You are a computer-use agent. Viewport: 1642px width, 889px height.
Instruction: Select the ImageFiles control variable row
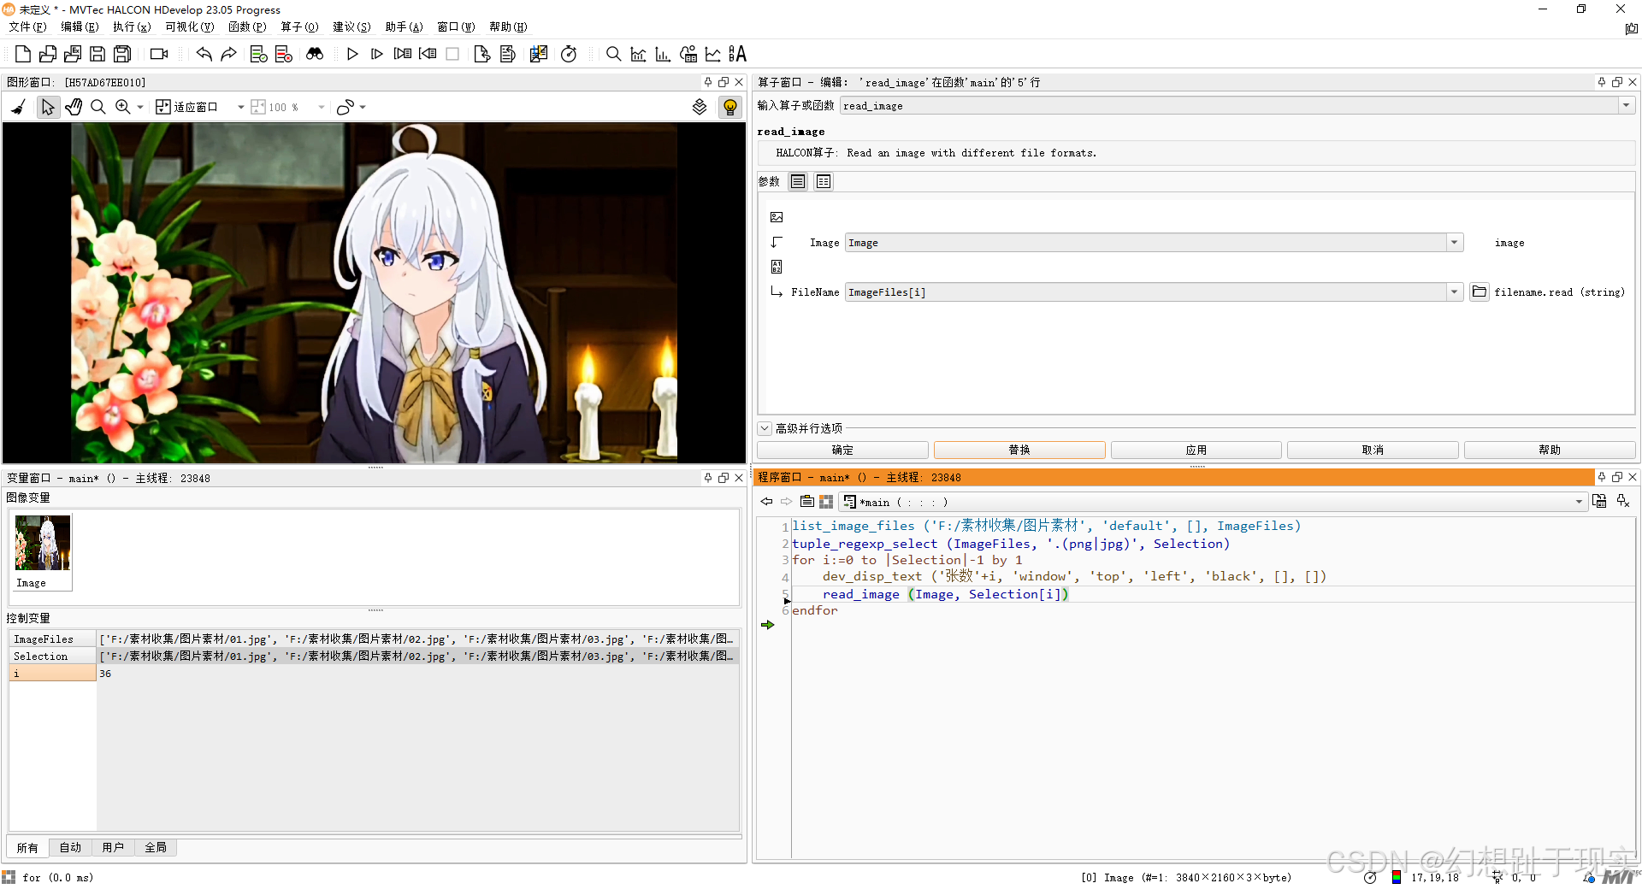(374, 639)
